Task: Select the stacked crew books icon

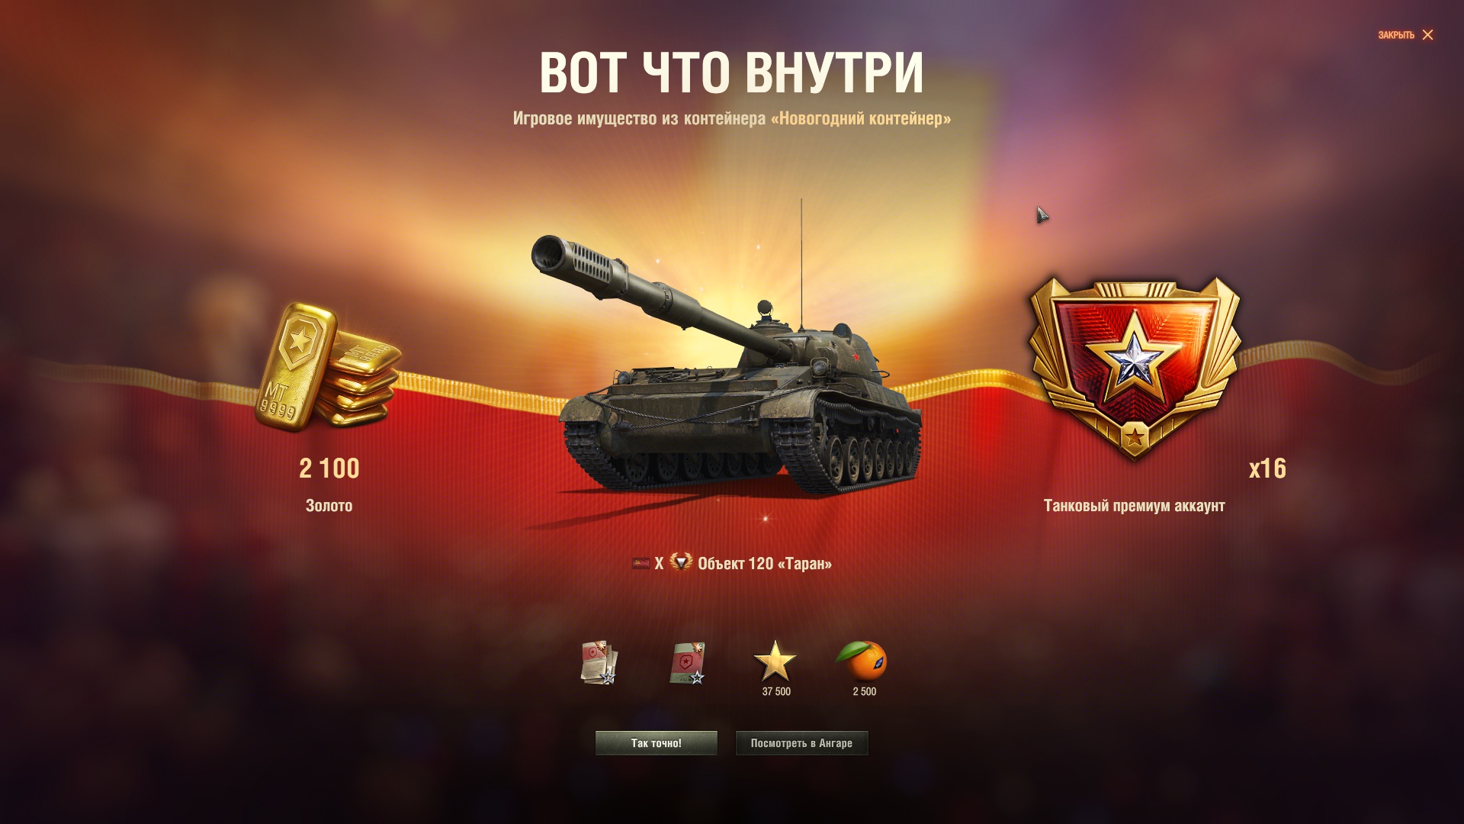Action: click(x=599, y=662)
